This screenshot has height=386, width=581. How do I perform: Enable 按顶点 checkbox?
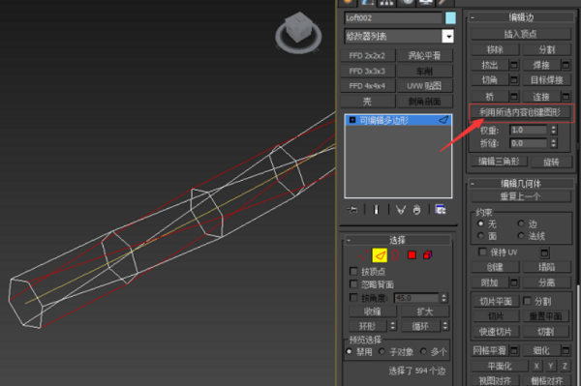[x=353, y=271]
